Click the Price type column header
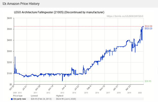 click(18, 96)
